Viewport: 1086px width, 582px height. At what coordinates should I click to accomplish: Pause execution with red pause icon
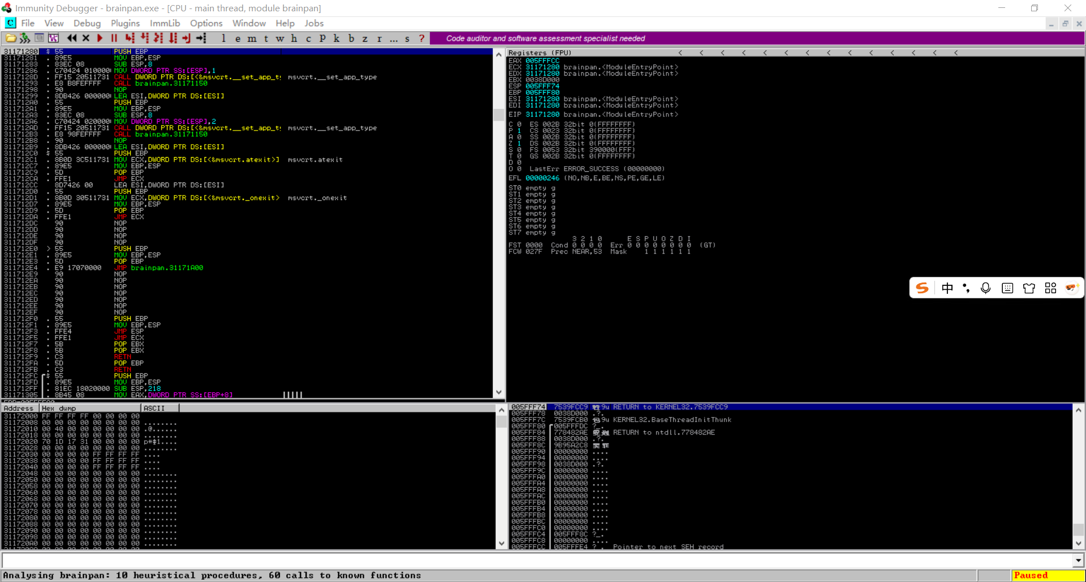coord(114,38)
